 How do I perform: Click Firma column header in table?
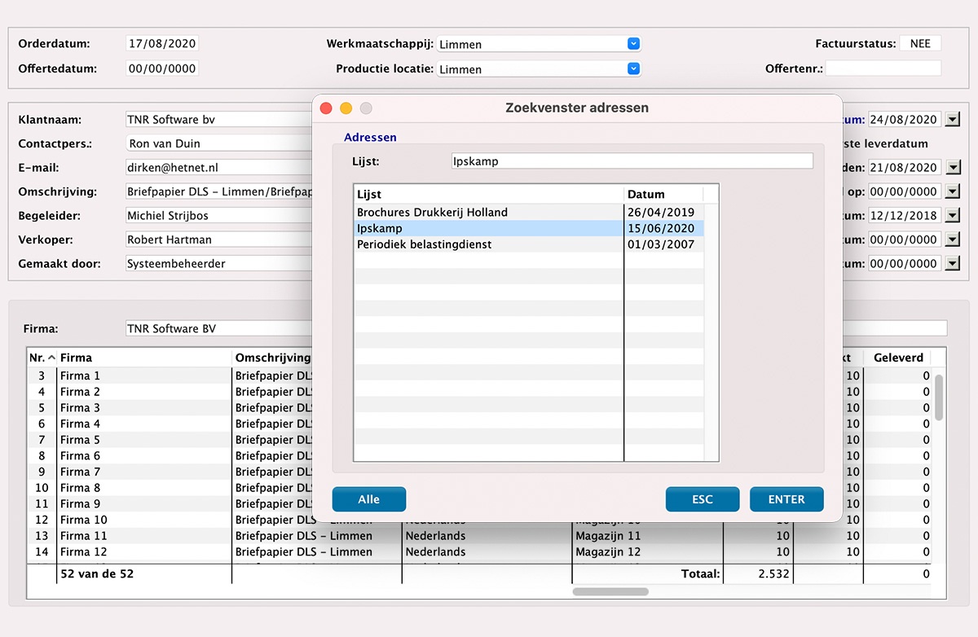[144, 358]
